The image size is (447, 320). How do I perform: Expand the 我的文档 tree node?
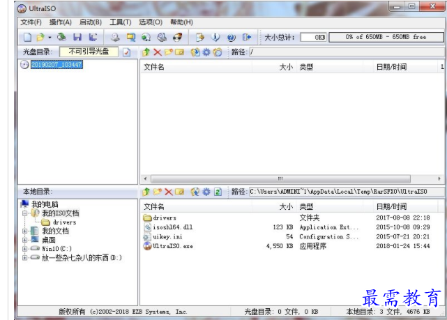coord(25,231)
